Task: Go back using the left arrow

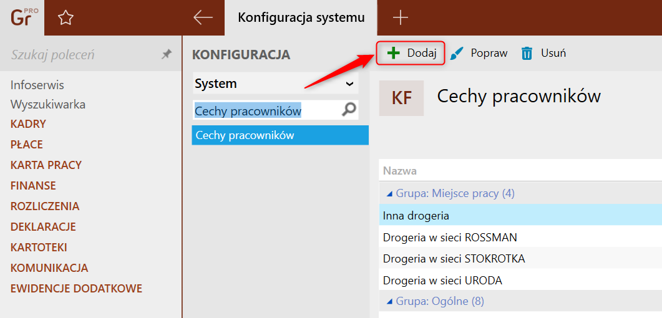Action: 203,18
